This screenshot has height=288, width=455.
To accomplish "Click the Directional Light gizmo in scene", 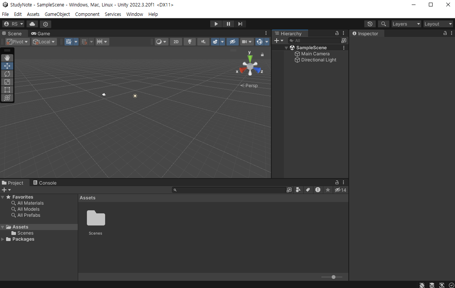I will point(135,96).
